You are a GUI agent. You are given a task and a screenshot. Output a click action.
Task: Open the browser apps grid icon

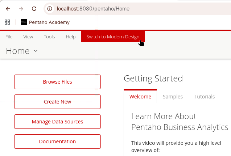click(7, 22)
